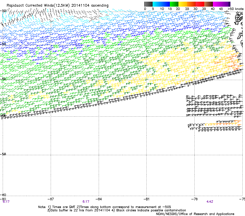Click the green 15-20 knots legend swatch

174,4
